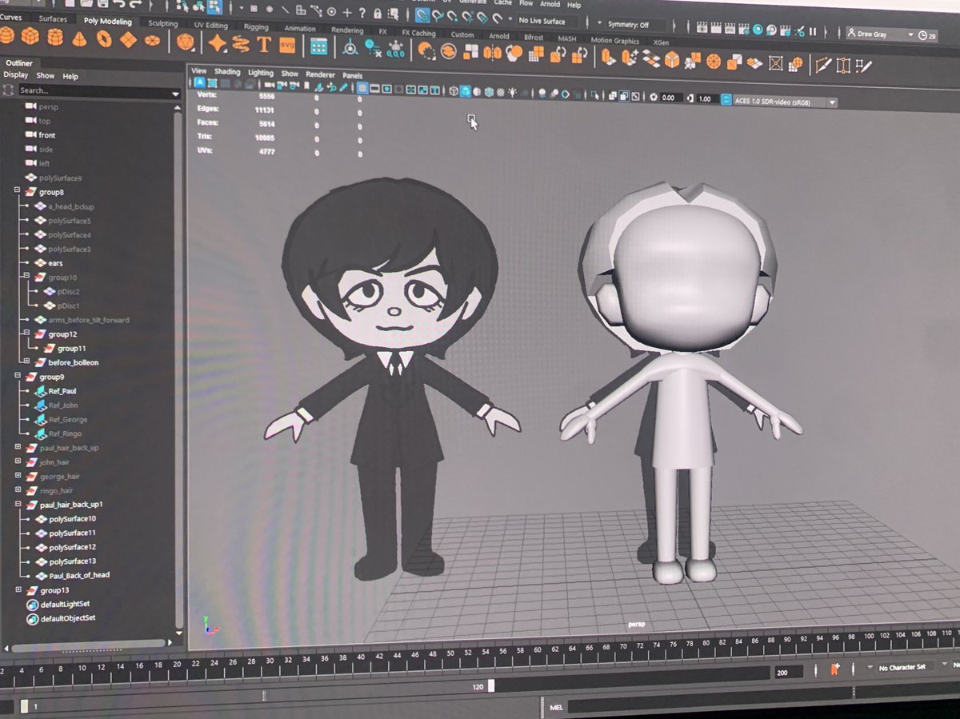The width and height of the screenshot is (960, 719).
Task: Expand the george_hair node in Outliner
Action: point(17,476)
